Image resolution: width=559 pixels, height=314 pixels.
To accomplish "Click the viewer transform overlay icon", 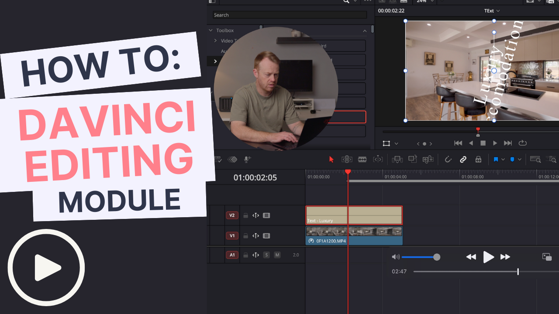I will tap(386, 143).
